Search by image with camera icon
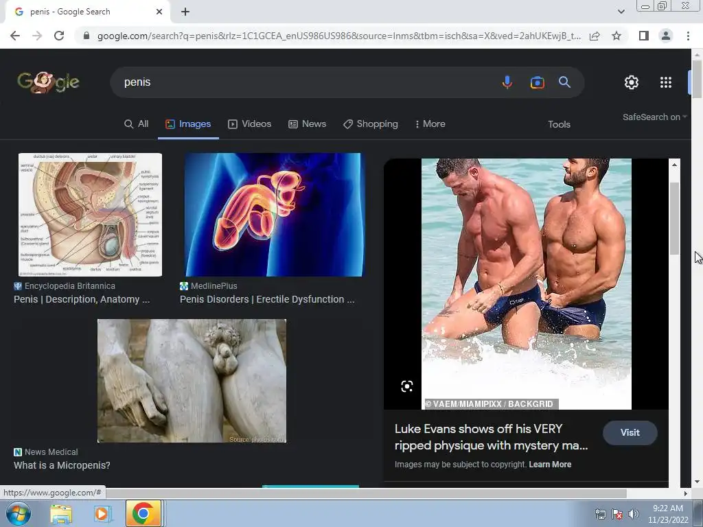The width and height of the screenshot is (703, 527). pyautogui.click(x=537, y=82)
